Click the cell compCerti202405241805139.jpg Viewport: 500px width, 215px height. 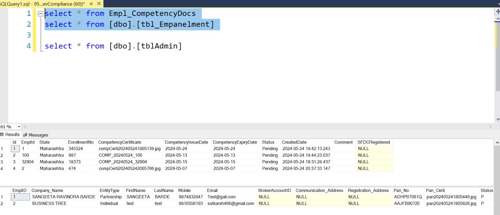(129, 149)
